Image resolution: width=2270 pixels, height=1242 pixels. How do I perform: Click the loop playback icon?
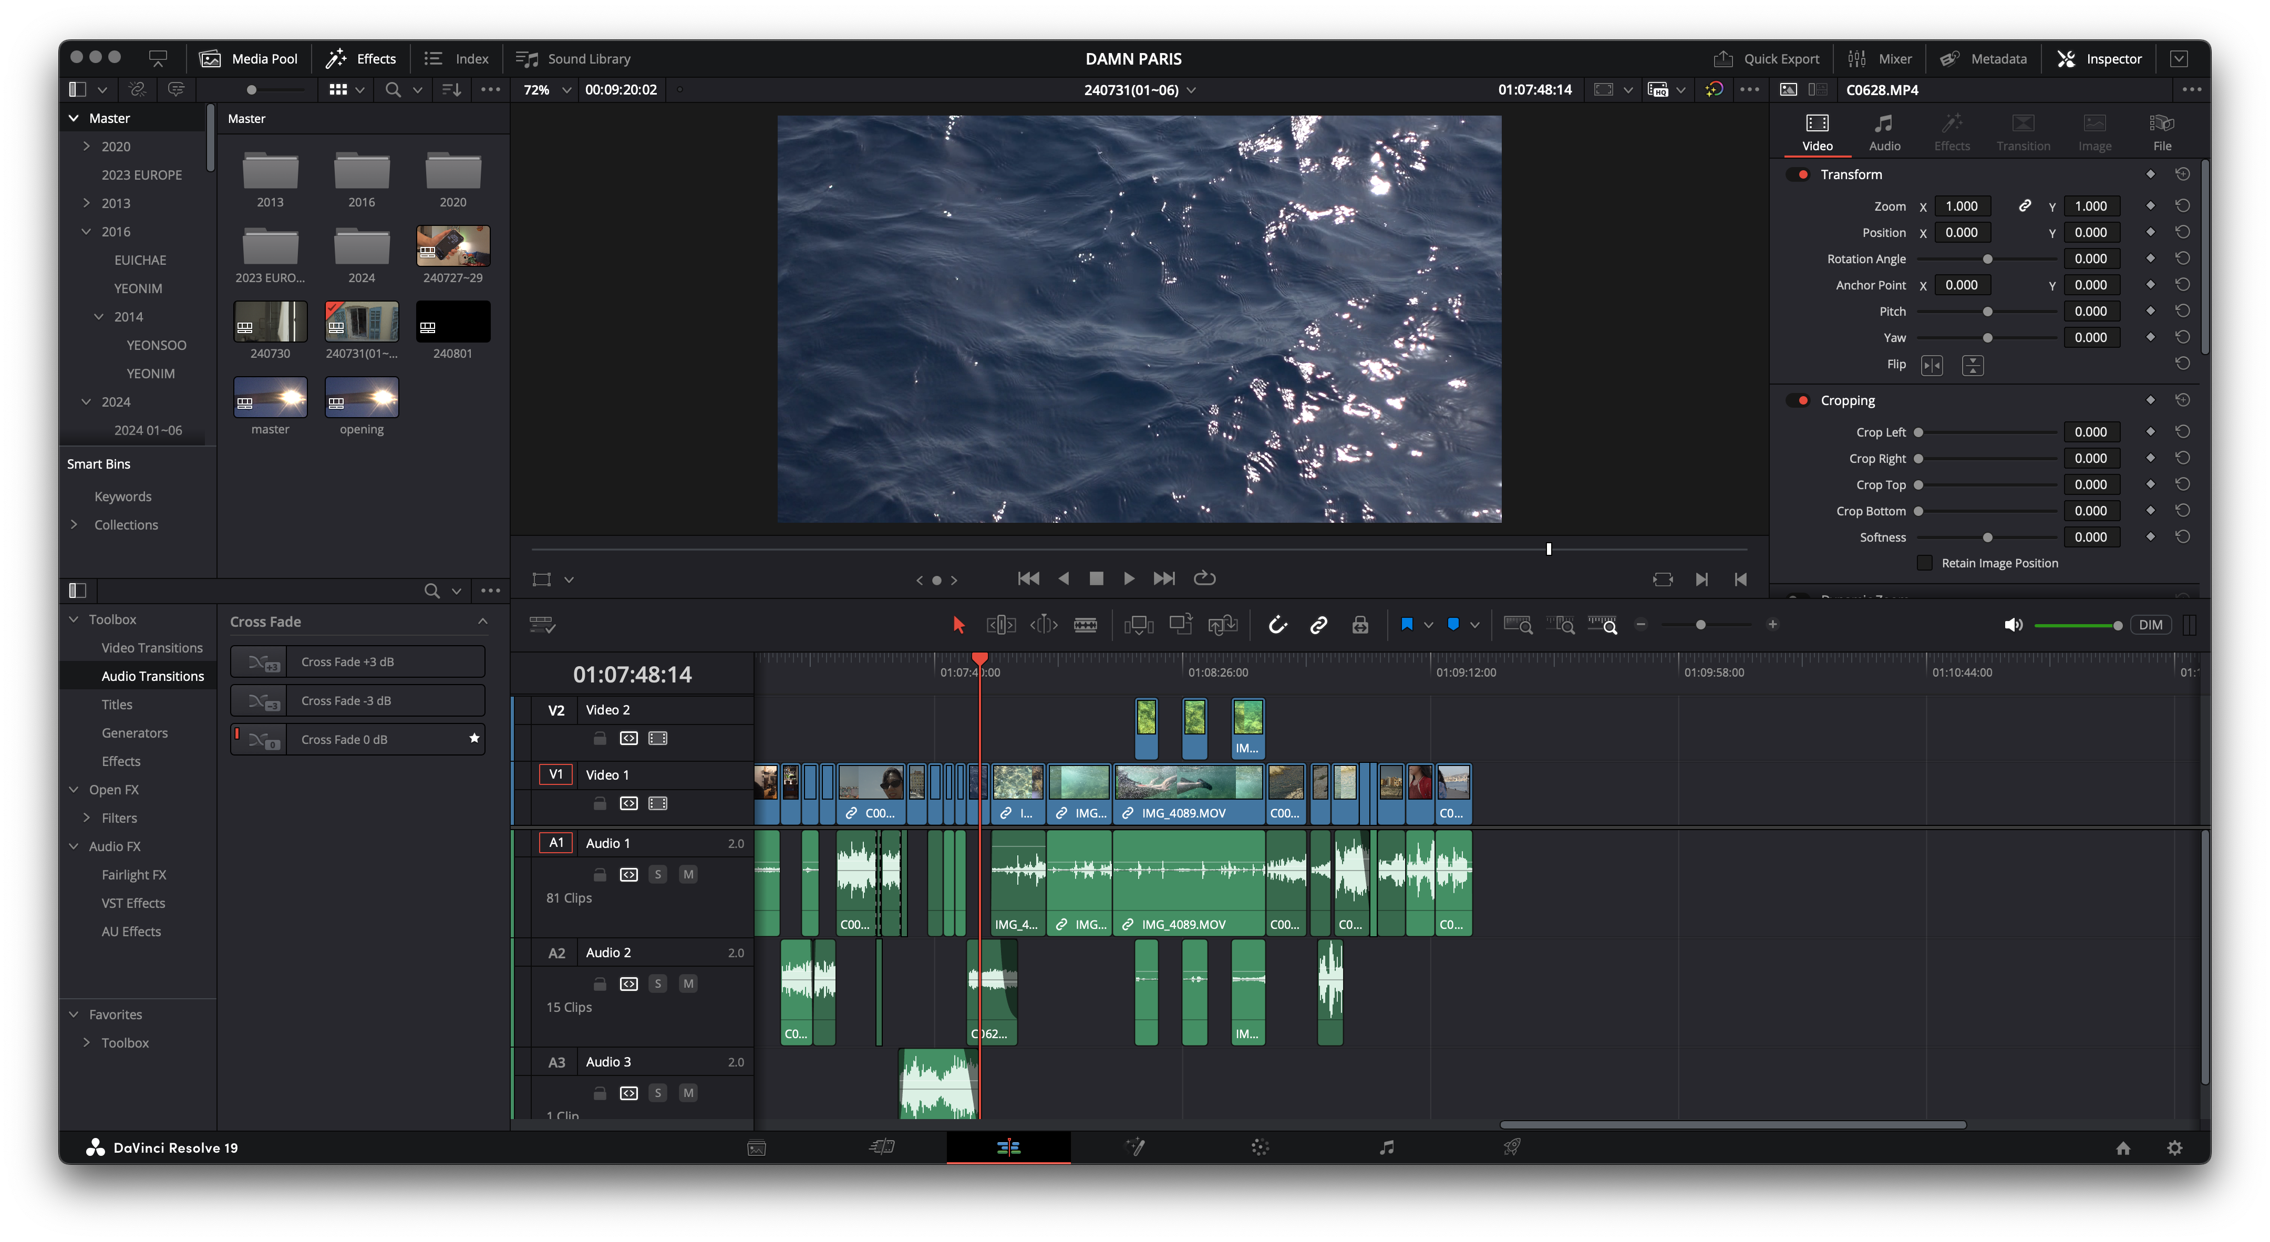tap(1204, 578)
